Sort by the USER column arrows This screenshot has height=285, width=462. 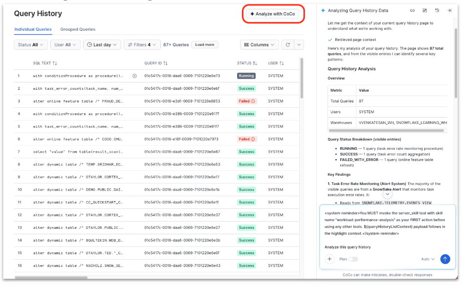282,63
